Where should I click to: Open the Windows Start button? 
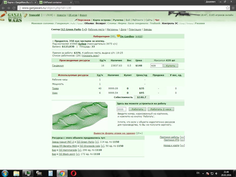[x=5, y=173]
